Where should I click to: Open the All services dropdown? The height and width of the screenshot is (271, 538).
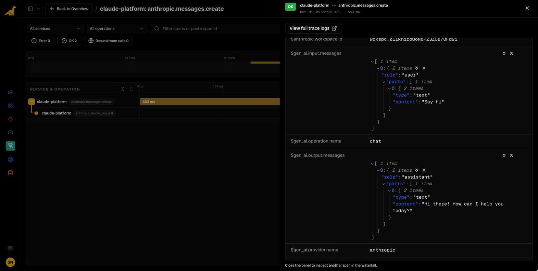coord(55,28)
